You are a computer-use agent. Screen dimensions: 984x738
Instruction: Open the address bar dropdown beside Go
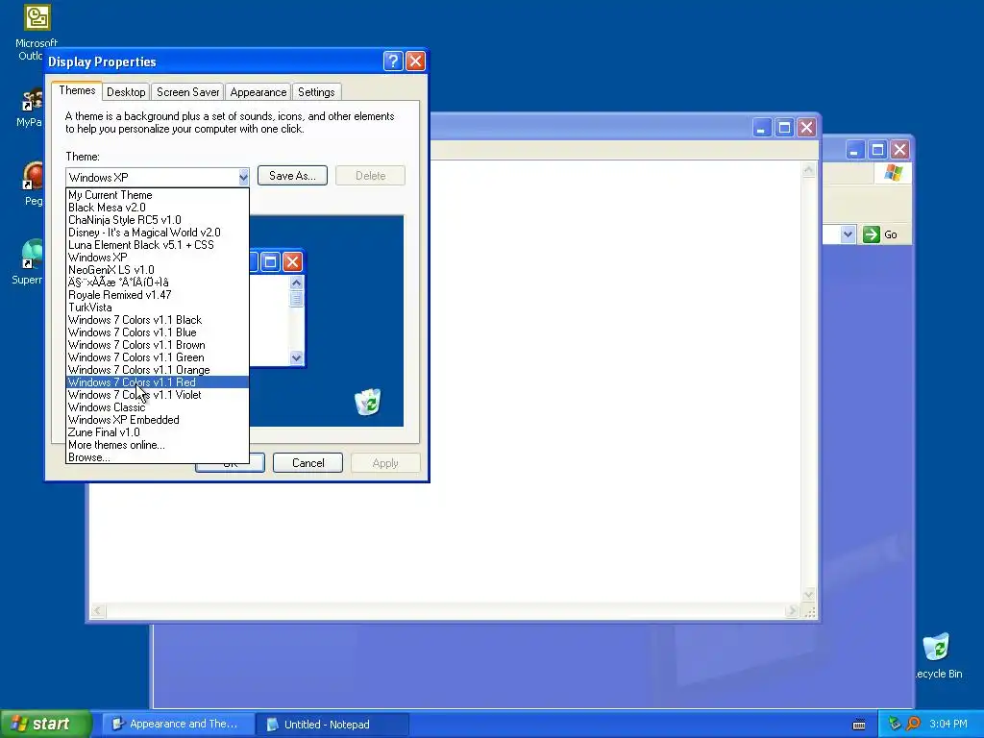[848, 234]
